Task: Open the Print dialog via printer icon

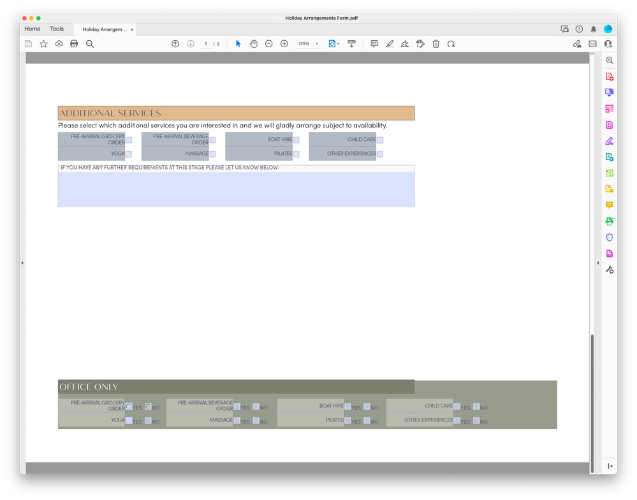Action: coord(73,43)
